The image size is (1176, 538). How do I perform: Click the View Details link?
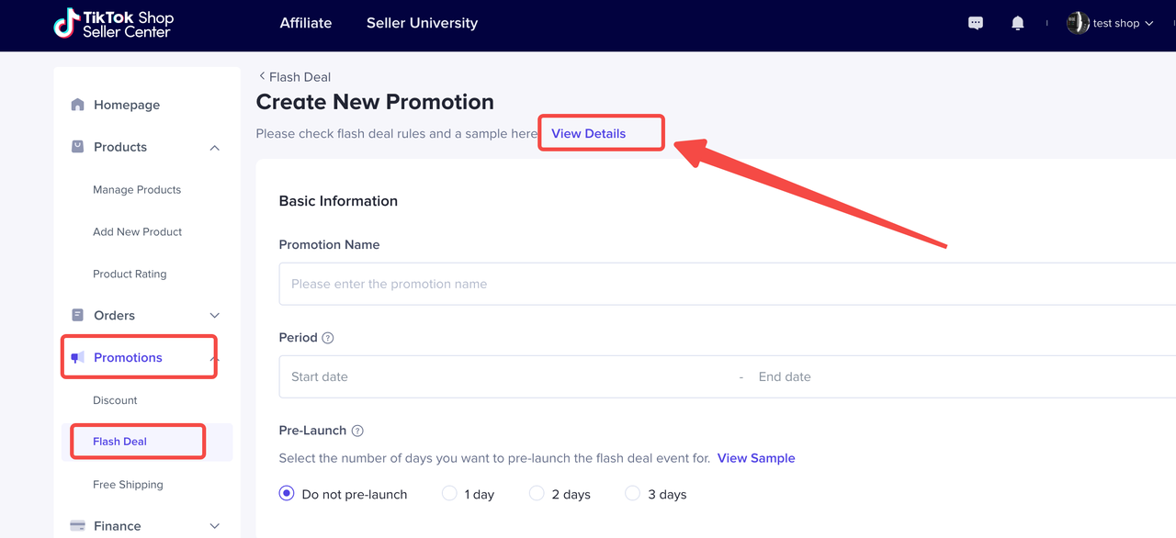coord(588,134)
